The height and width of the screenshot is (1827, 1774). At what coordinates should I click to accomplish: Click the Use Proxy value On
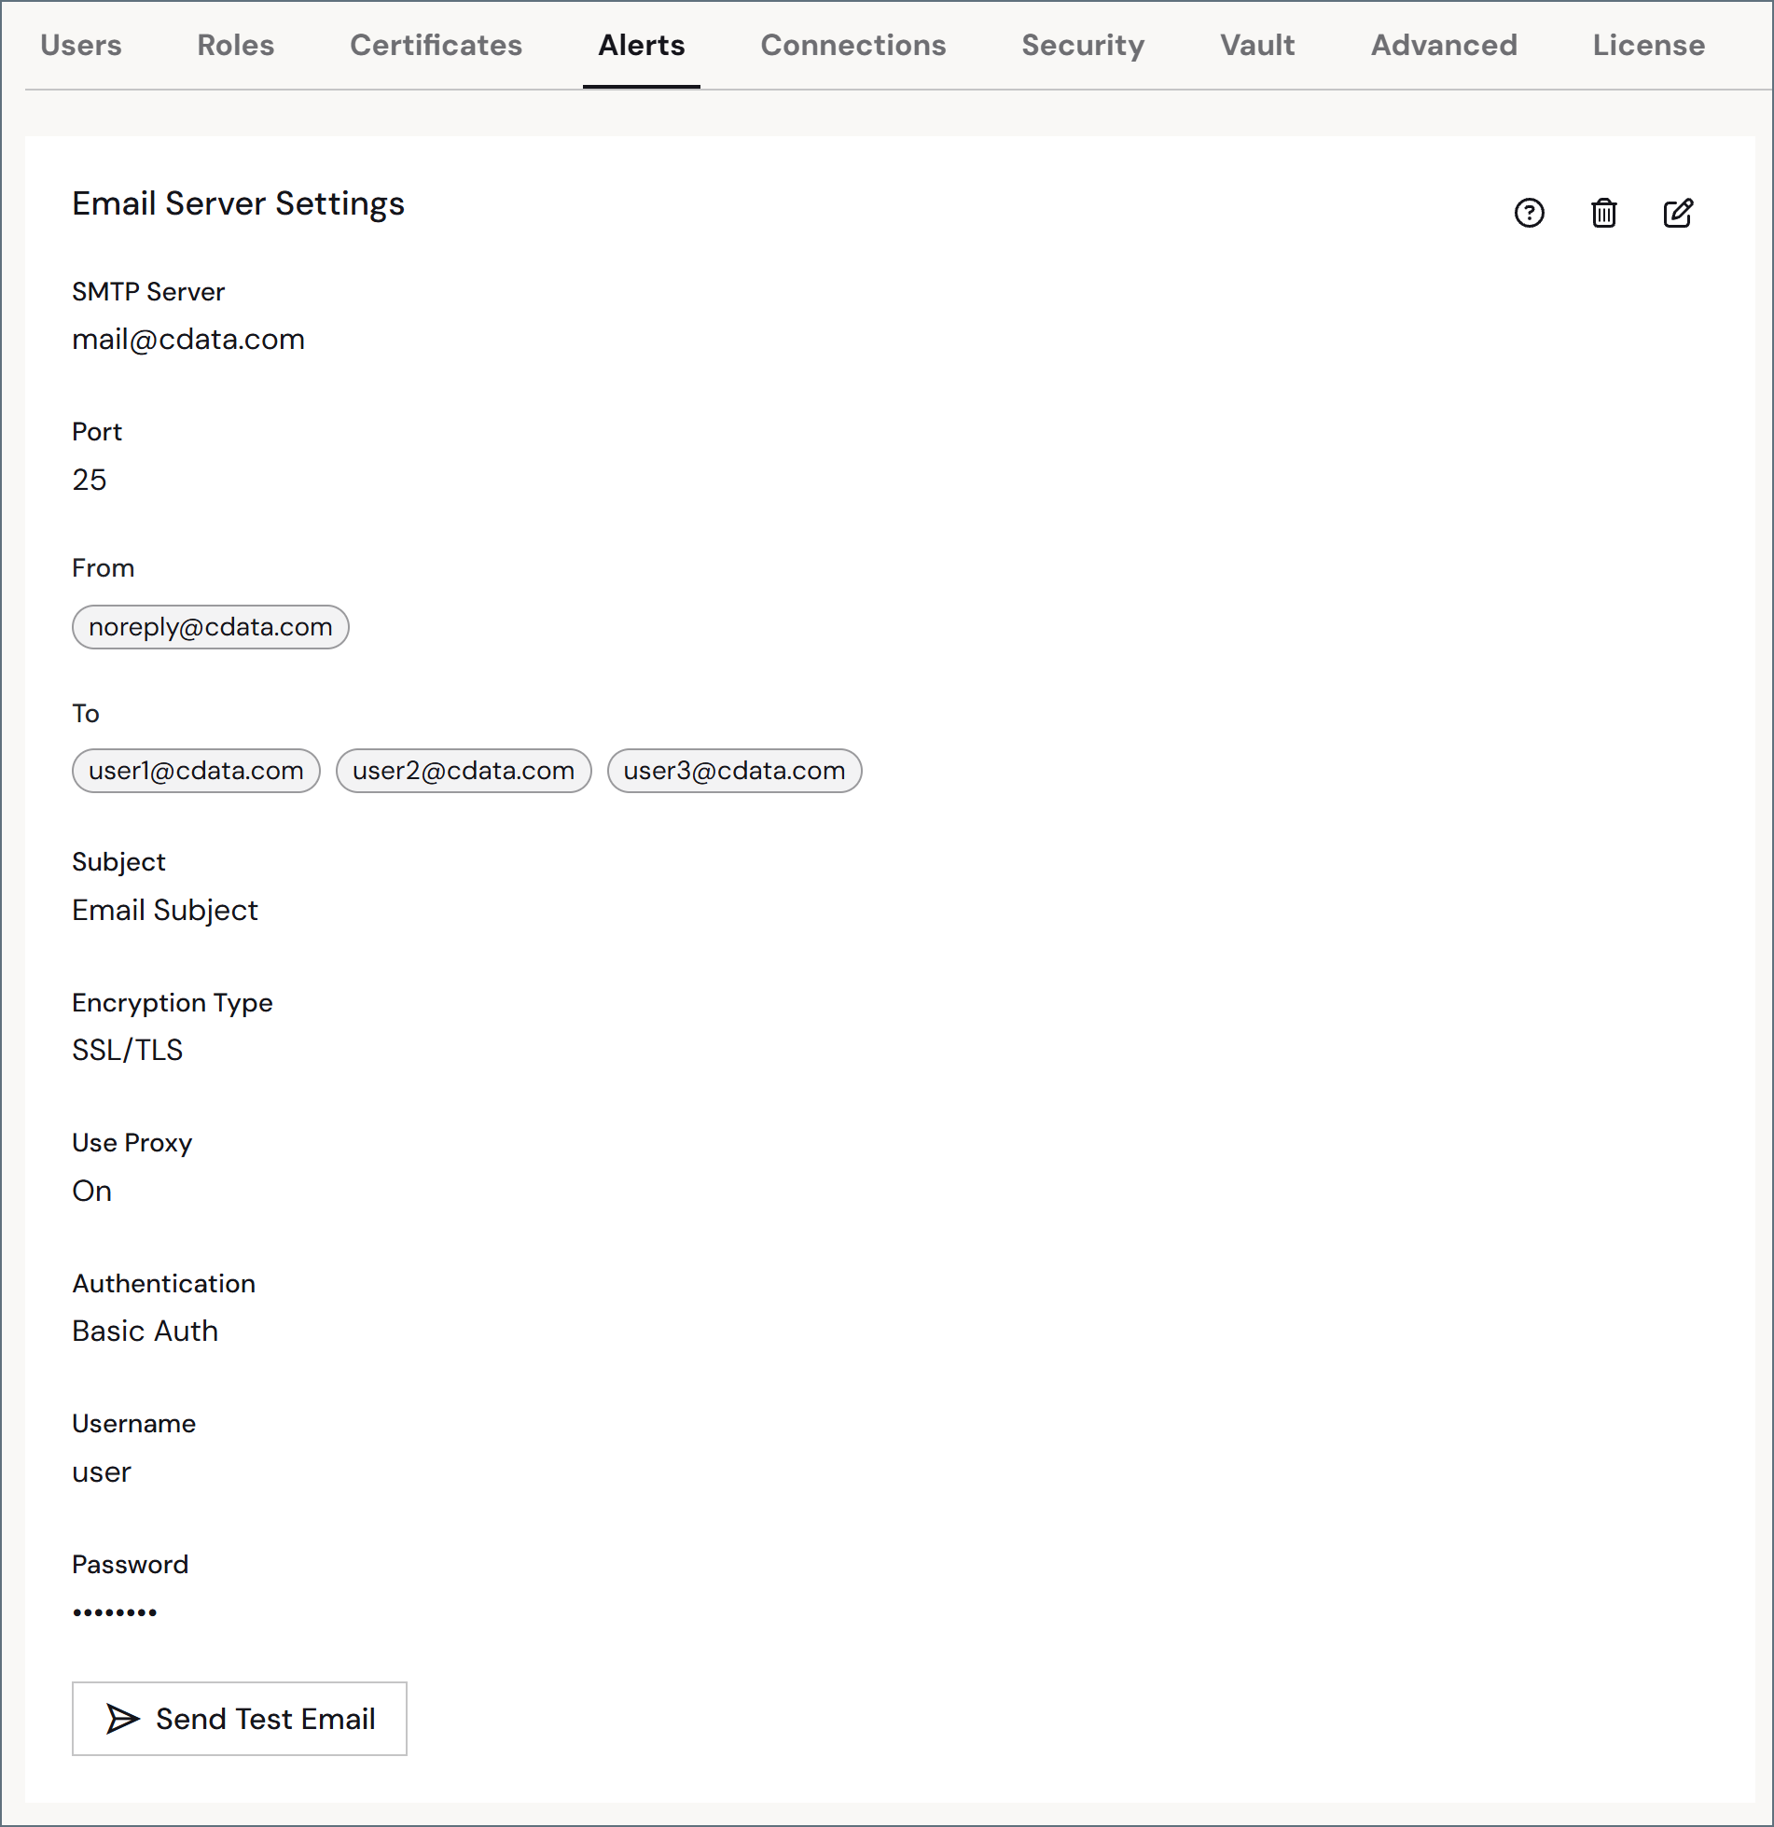click(92, 1191)
